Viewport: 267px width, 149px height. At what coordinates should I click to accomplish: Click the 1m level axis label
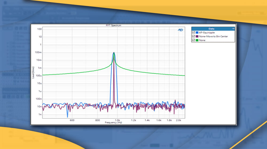[40, 68]
